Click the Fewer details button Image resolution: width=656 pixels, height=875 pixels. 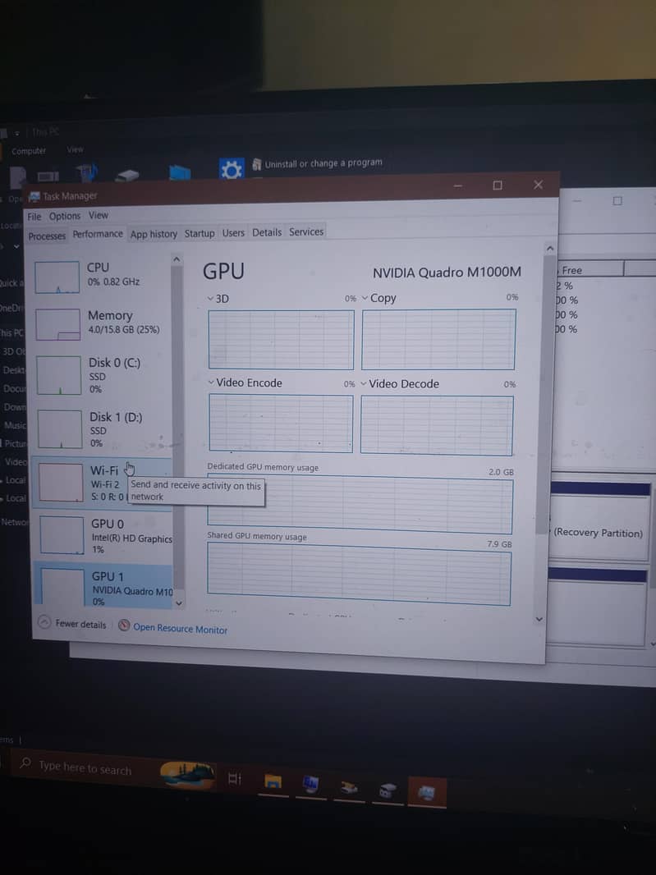tap(72, 624)
